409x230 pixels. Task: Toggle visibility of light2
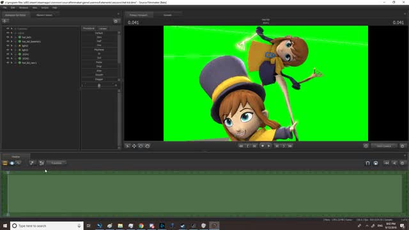[8, 45]
